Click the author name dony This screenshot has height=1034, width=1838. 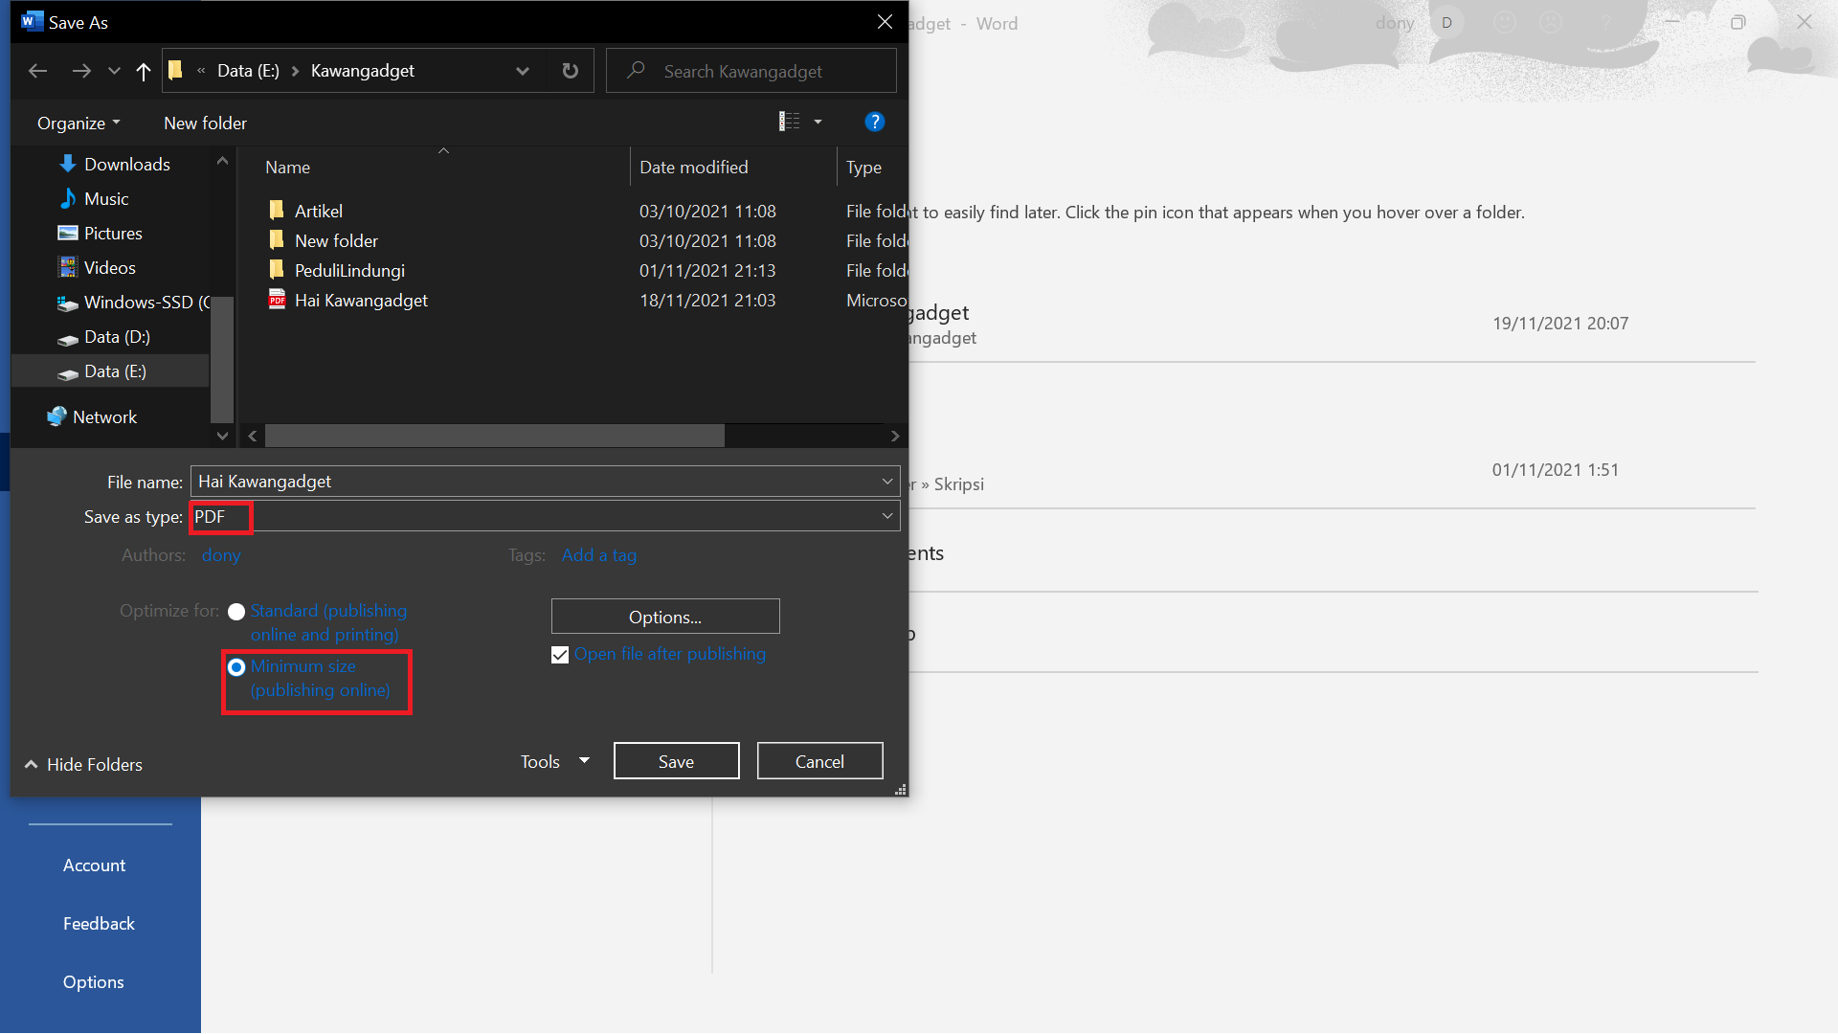[x=221, y=555]
